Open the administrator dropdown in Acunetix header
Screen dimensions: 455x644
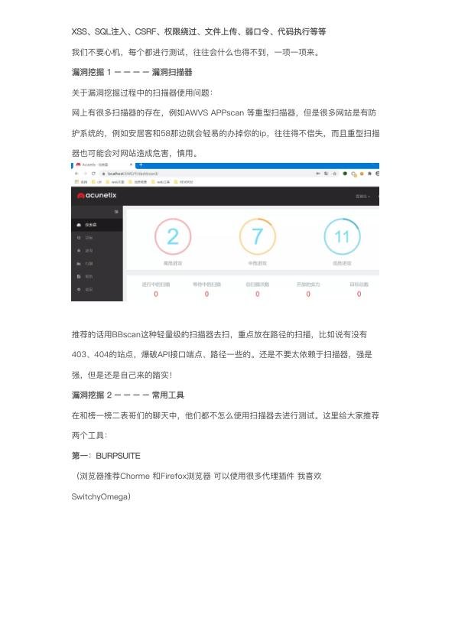[363, 197]
